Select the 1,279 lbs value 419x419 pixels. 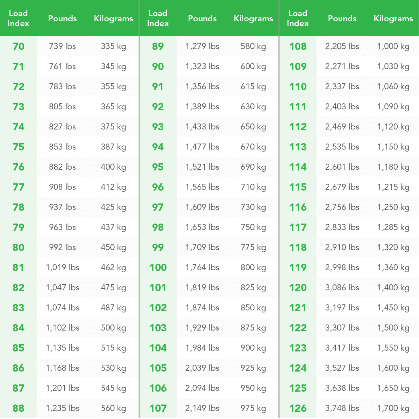click(202, 47)
